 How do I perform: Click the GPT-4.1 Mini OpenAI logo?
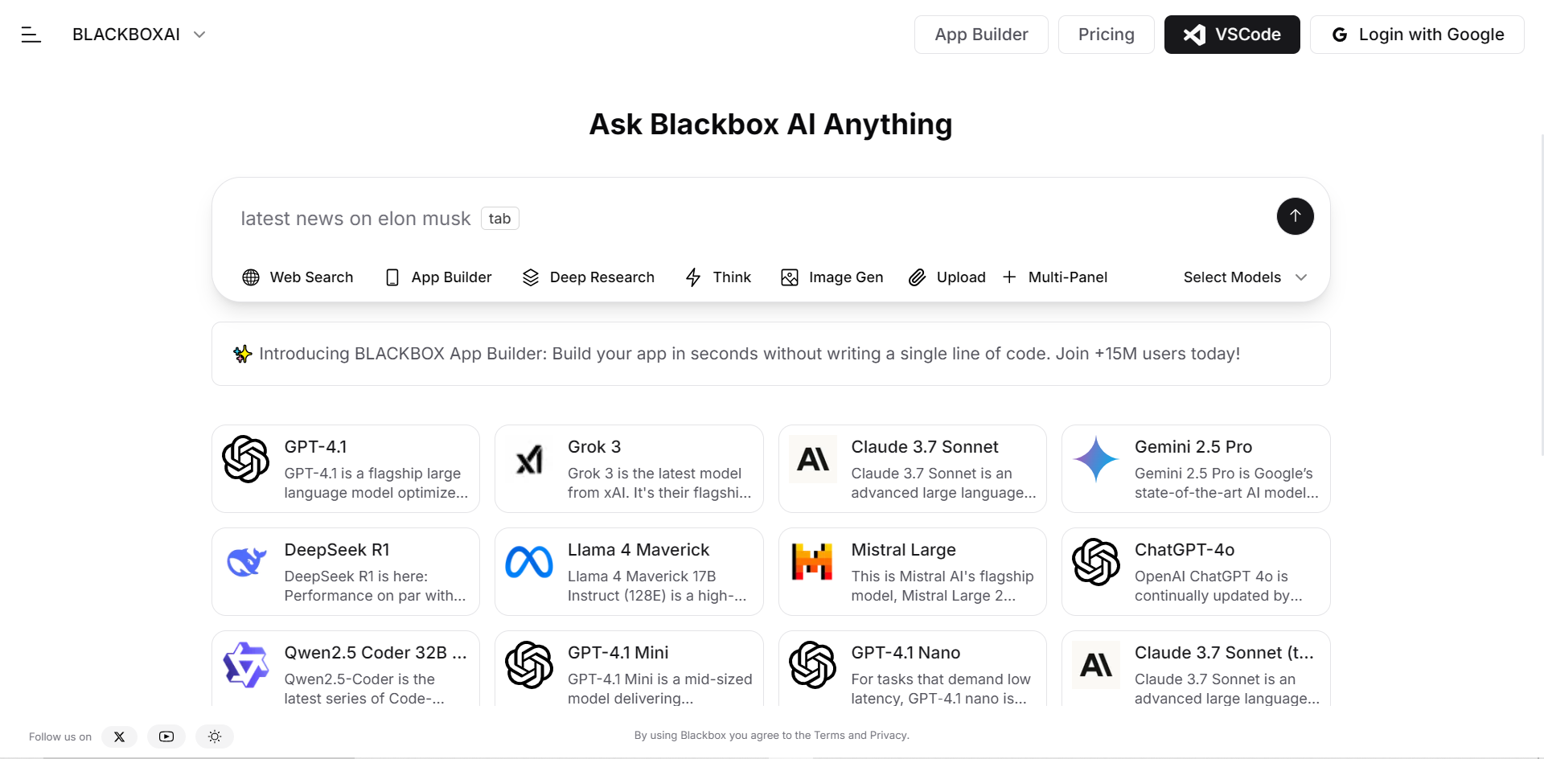point(529,665)
